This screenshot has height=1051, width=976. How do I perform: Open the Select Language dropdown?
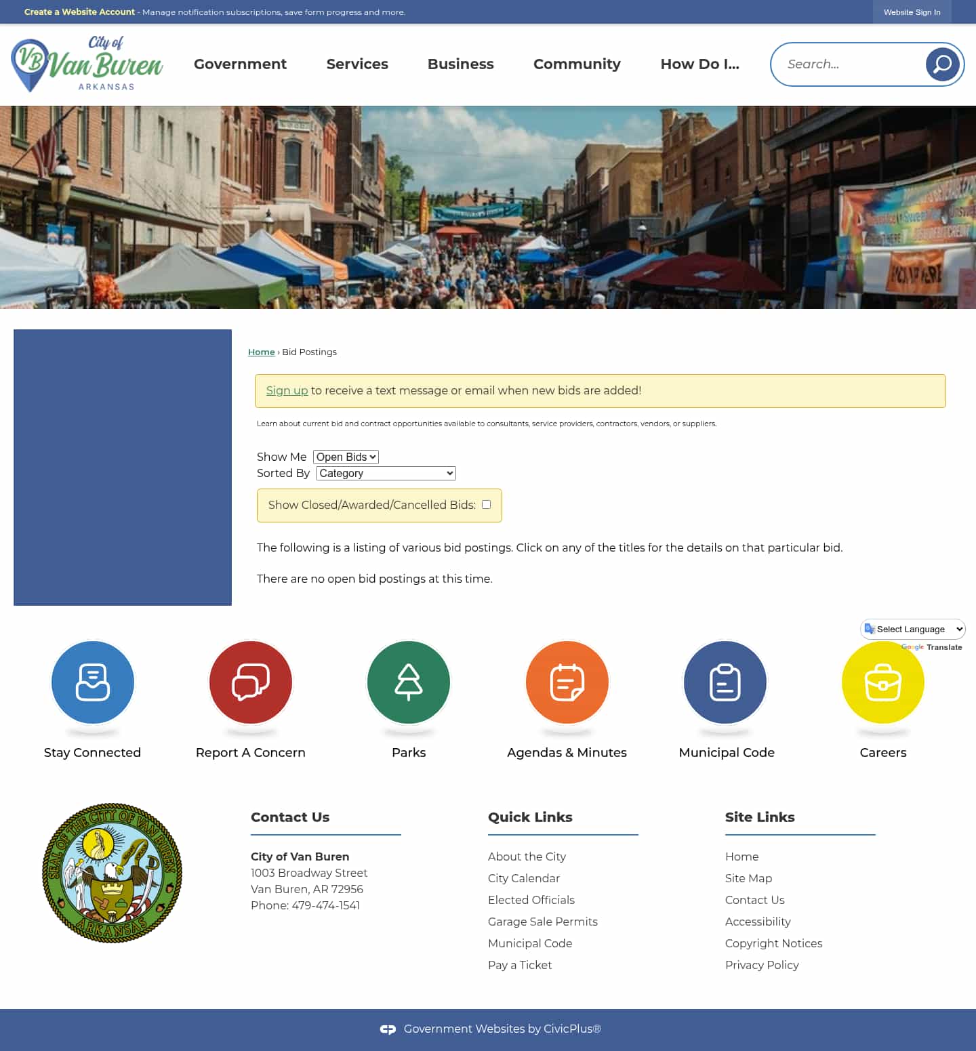[x=912, y=629]
